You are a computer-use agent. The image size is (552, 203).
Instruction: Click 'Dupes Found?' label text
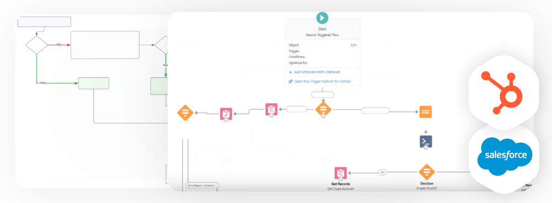coord(427,188)
